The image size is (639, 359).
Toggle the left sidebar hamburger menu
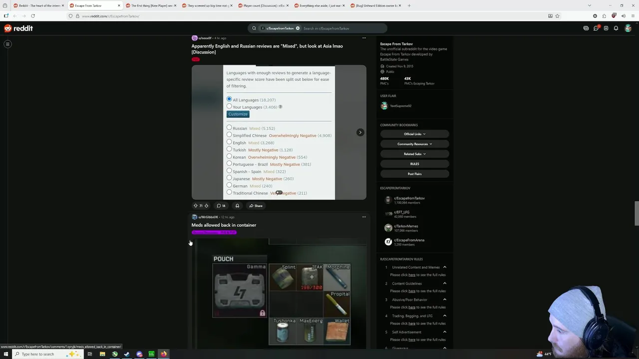[x=7, y=44]
